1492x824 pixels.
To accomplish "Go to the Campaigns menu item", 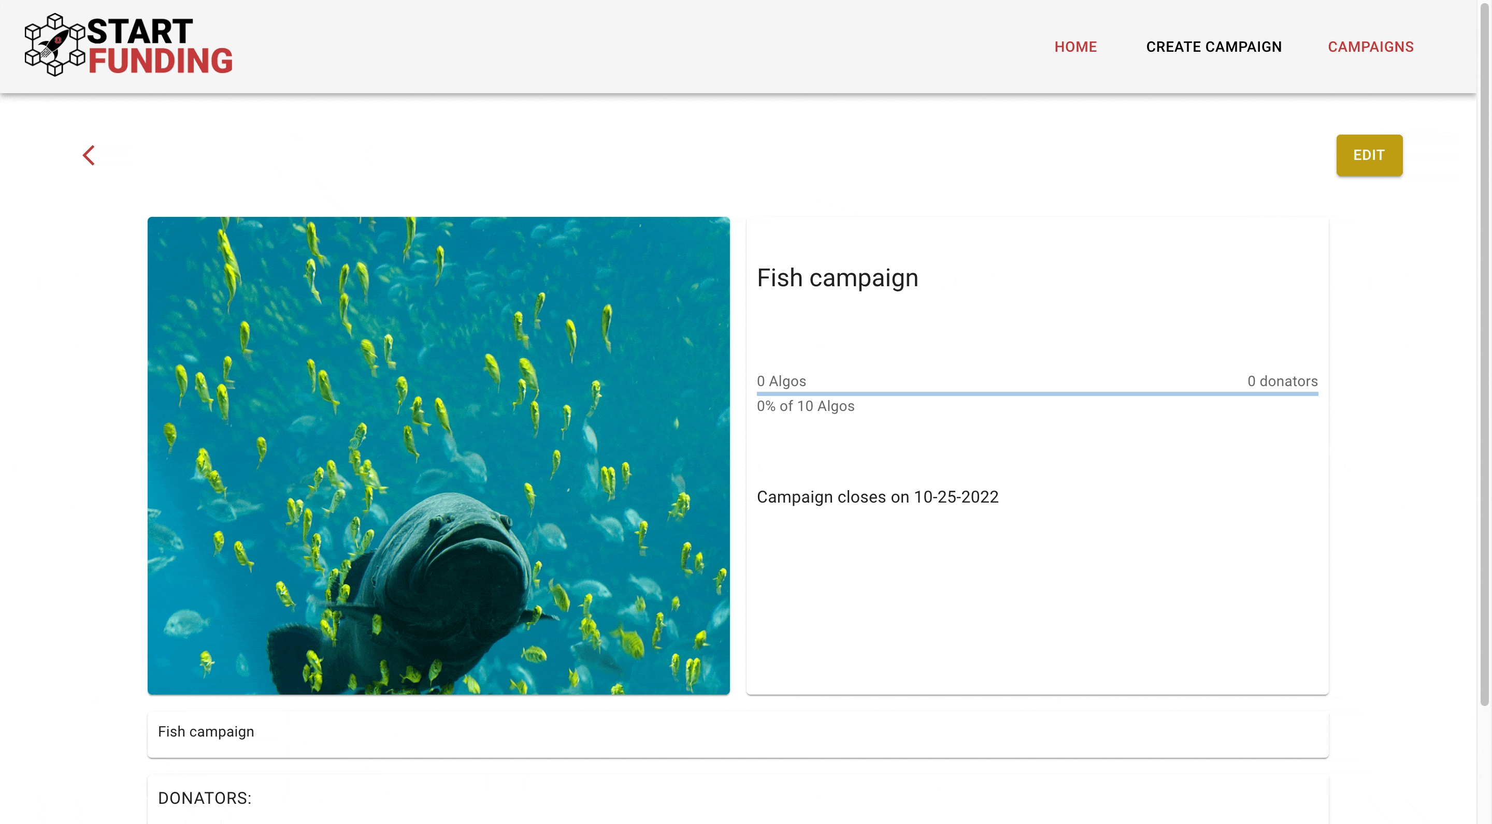I will (x=1370, y=47).
